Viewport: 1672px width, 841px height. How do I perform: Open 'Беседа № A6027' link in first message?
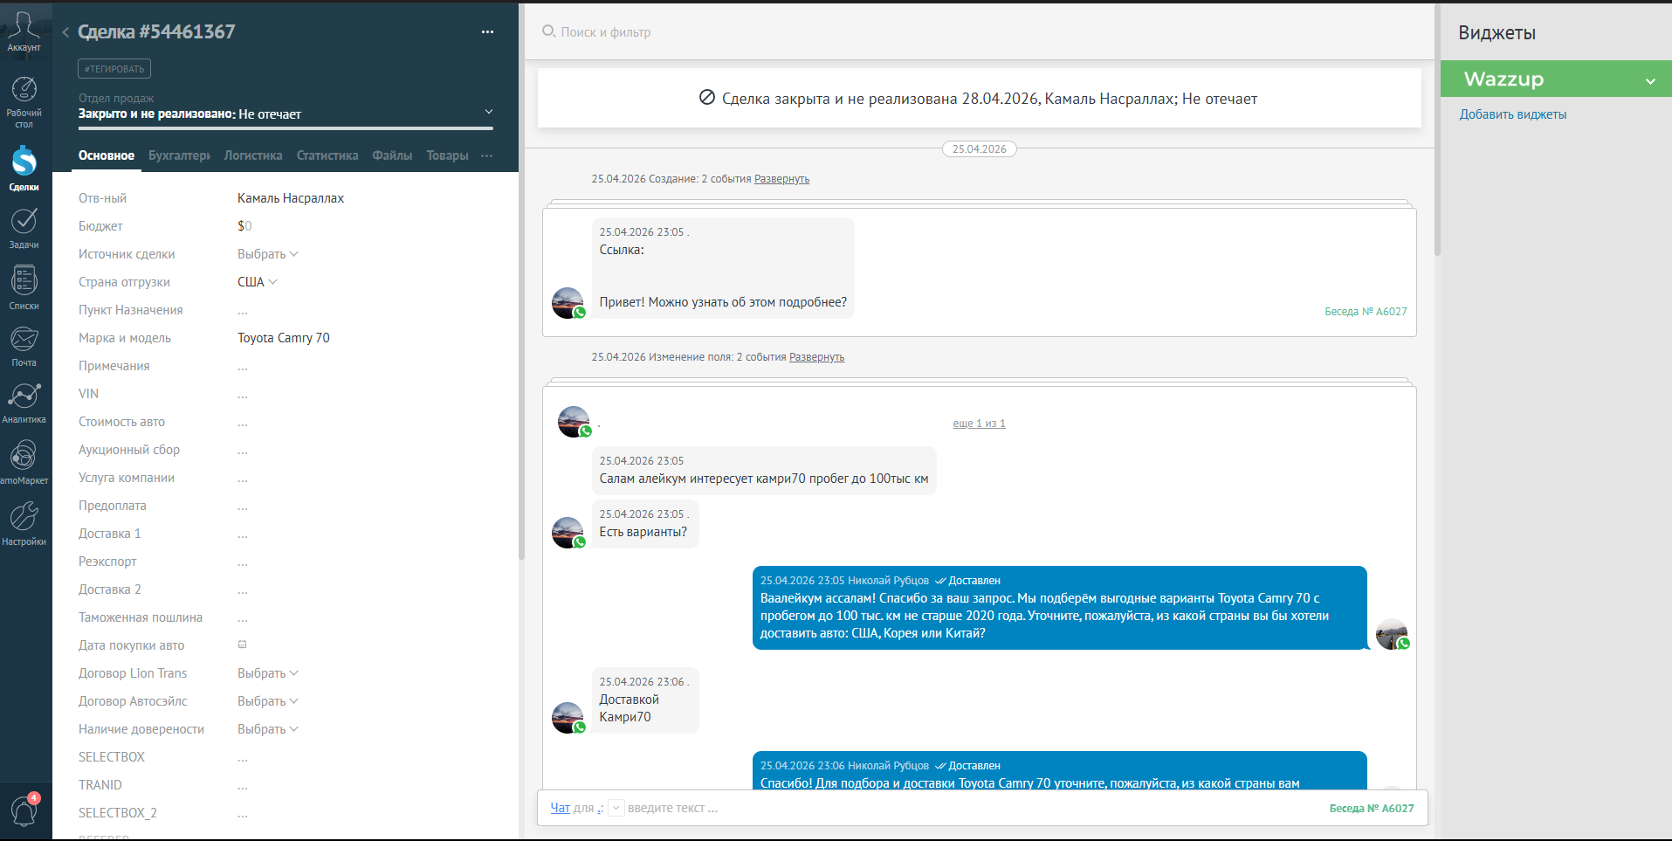coord(1366,312)
